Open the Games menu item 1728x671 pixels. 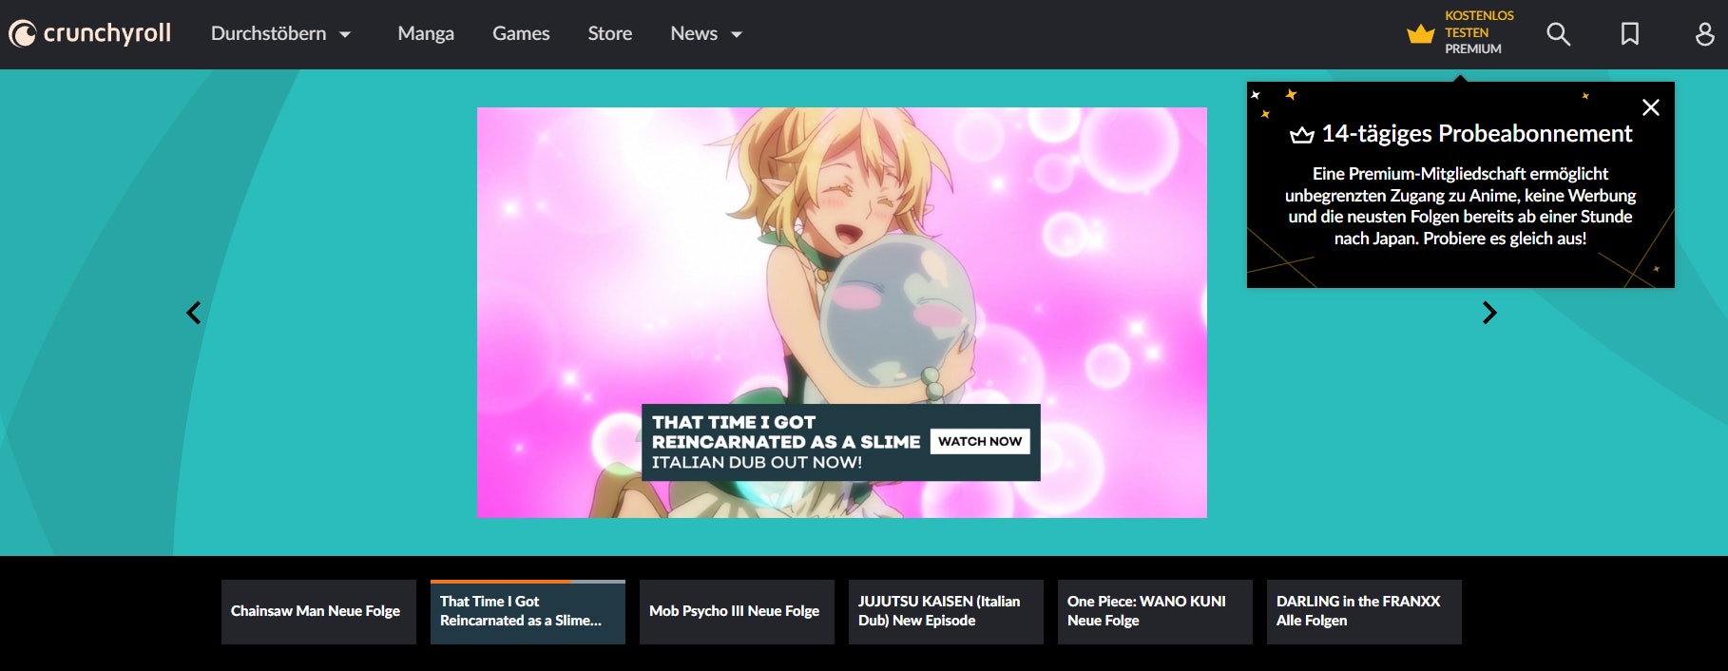pos(521,33)
